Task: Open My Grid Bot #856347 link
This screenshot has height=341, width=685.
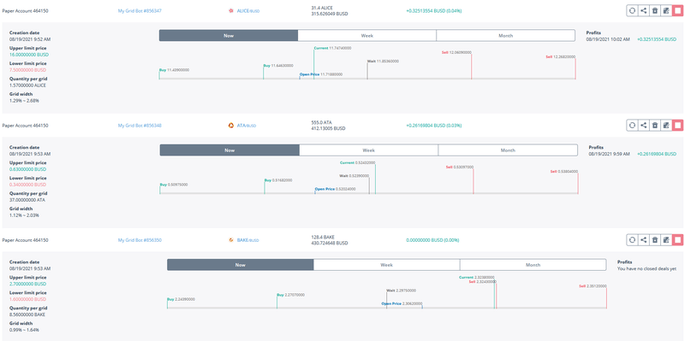Action: pos(140,11)
